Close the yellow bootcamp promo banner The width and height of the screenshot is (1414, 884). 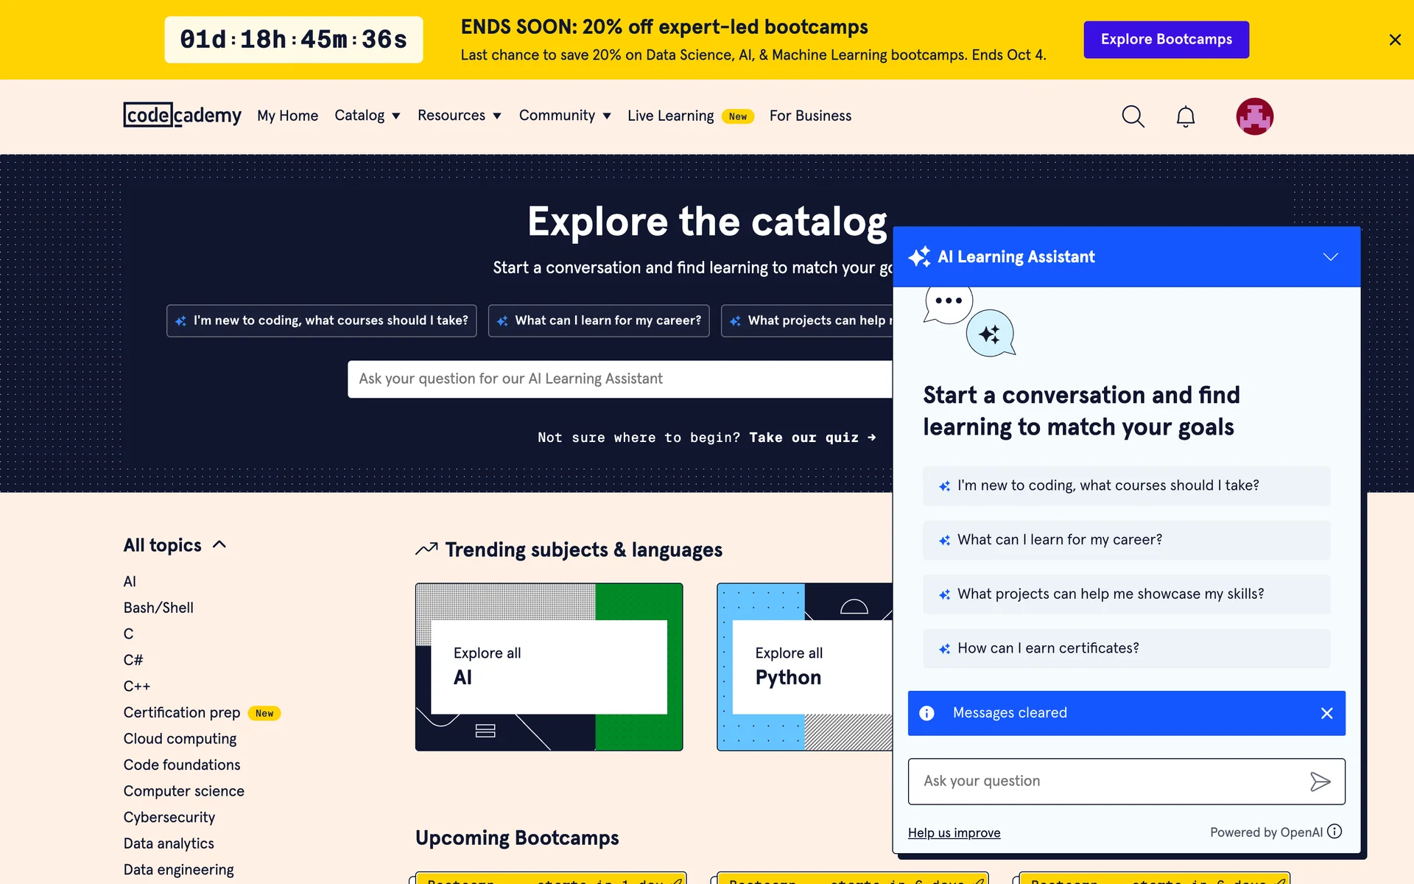1394,40
